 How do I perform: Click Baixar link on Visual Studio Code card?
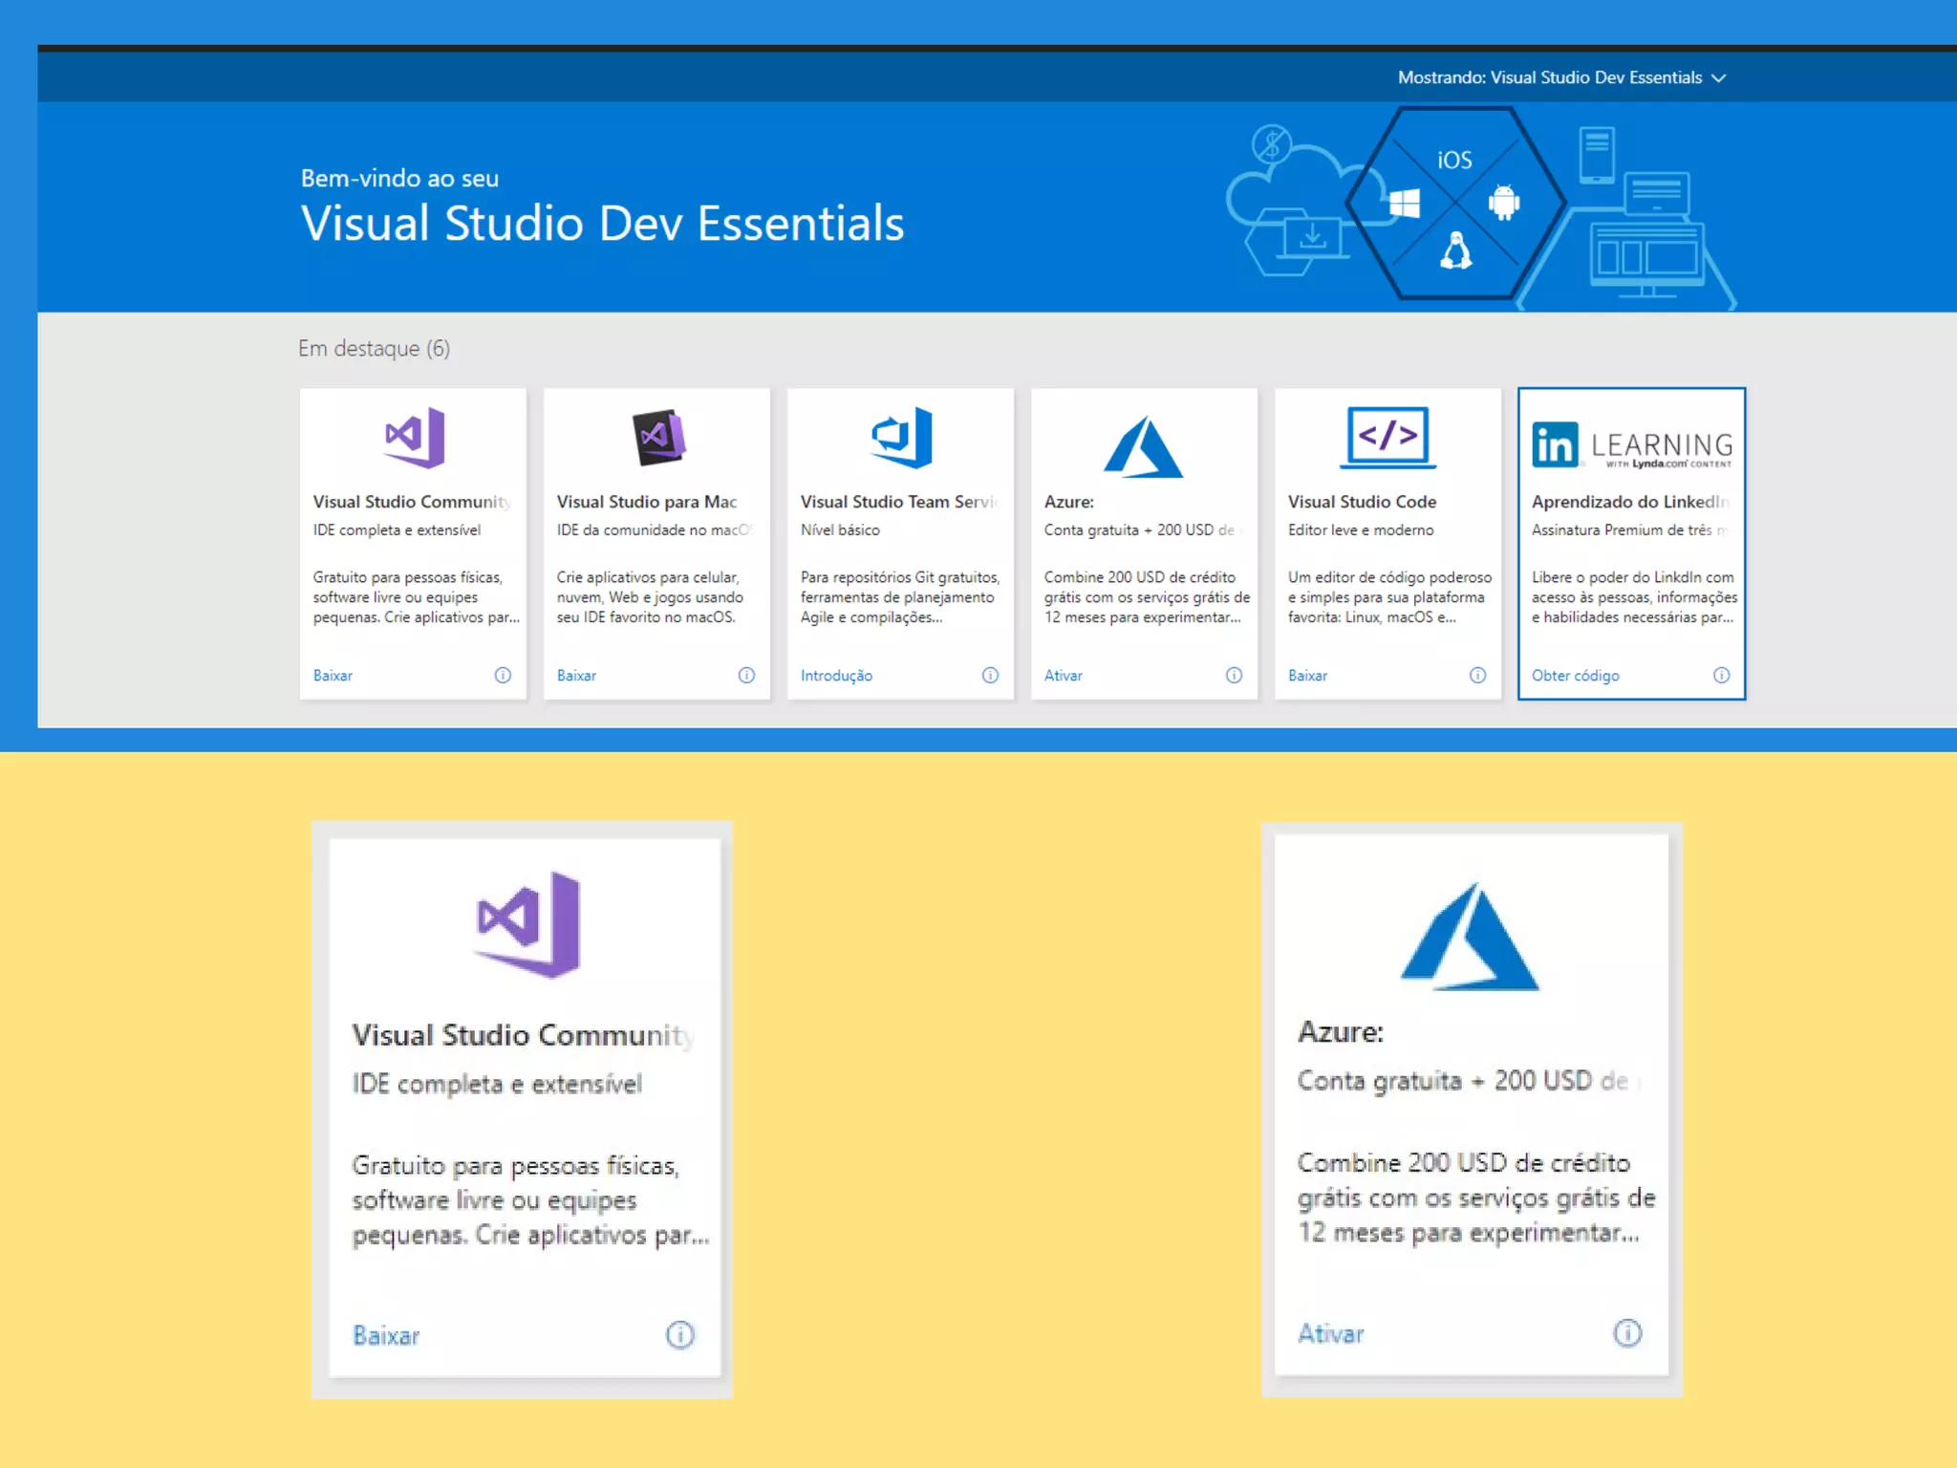(x=1307, y=676)
